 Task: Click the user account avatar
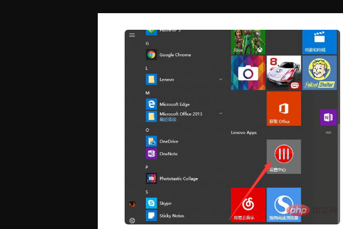tap(132, 204)
